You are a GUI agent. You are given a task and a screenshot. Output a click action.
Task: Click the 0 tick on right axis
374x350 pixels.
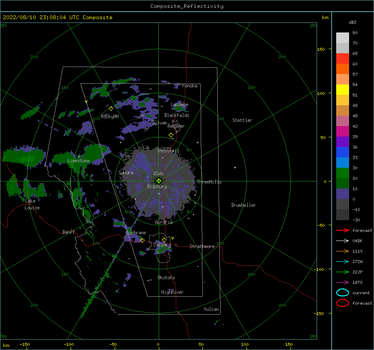click(x=325, y=181)
